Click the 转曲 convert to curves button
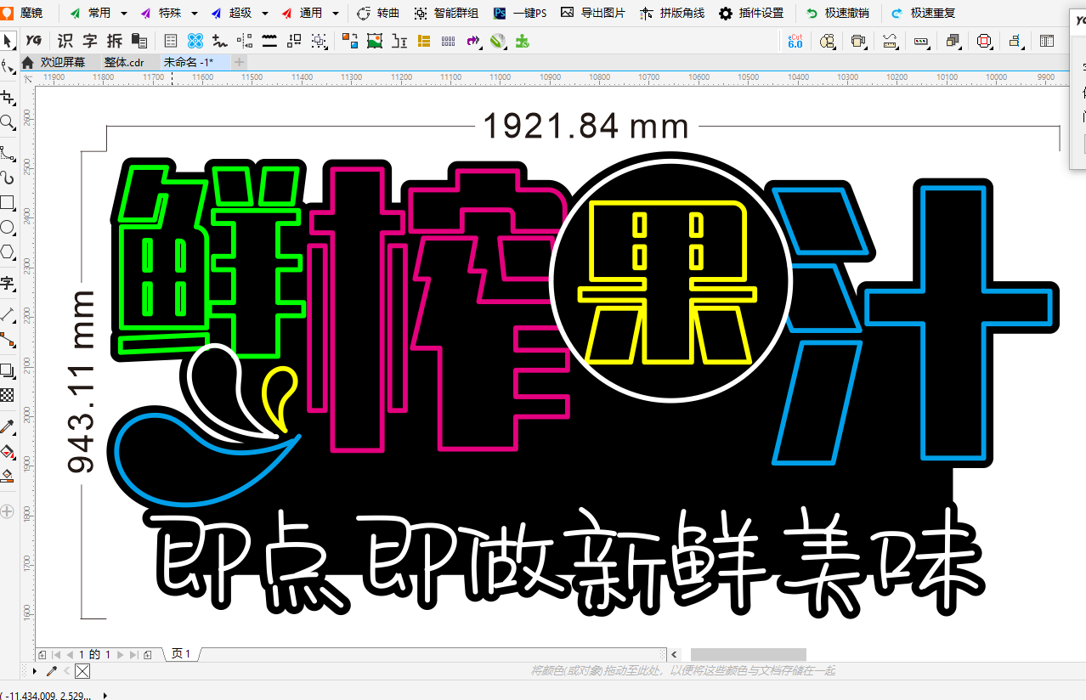 point(379,14)
